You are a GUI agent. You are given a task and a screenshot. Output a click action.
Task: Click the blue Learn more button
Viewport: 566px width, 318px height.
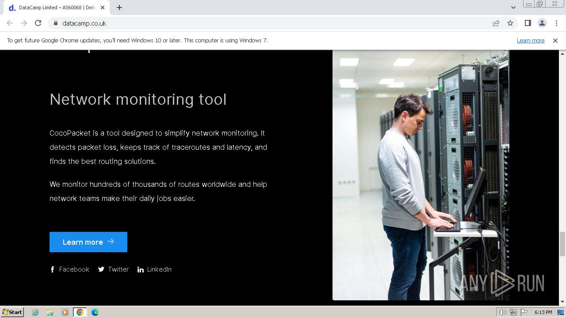point(88,242)
